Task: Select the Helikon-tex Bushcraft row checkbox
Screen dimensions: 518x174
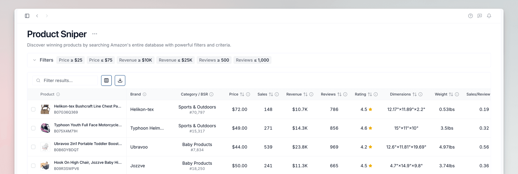Action: (x=33, y=109)
